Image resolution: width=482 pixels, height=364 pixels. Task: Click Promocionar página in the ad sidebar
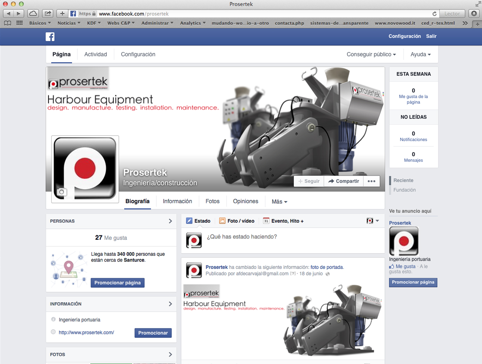point(413,282)
